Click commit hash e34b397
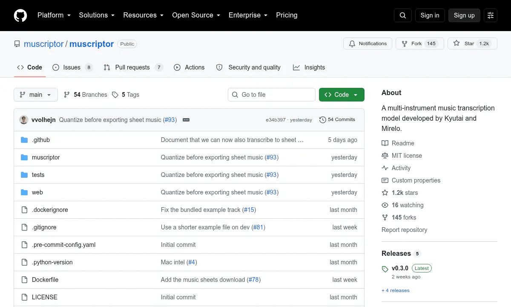Screen dimensions: 511x307 (x=276, y=120)
